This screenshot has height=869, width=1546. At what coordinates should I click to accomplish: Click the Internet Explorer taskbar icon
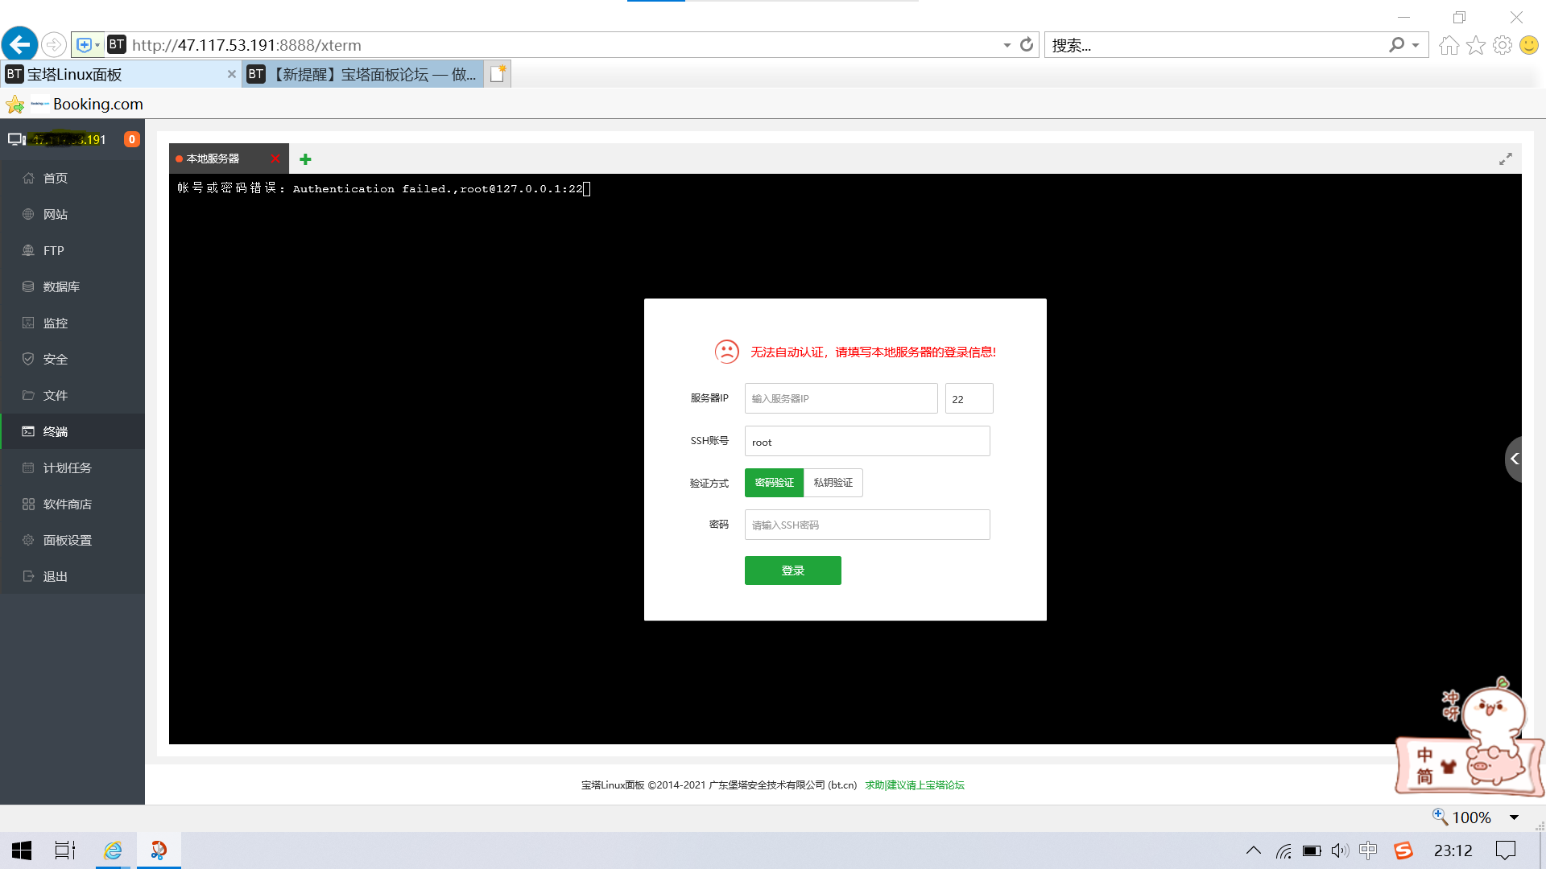click(113, 850)
